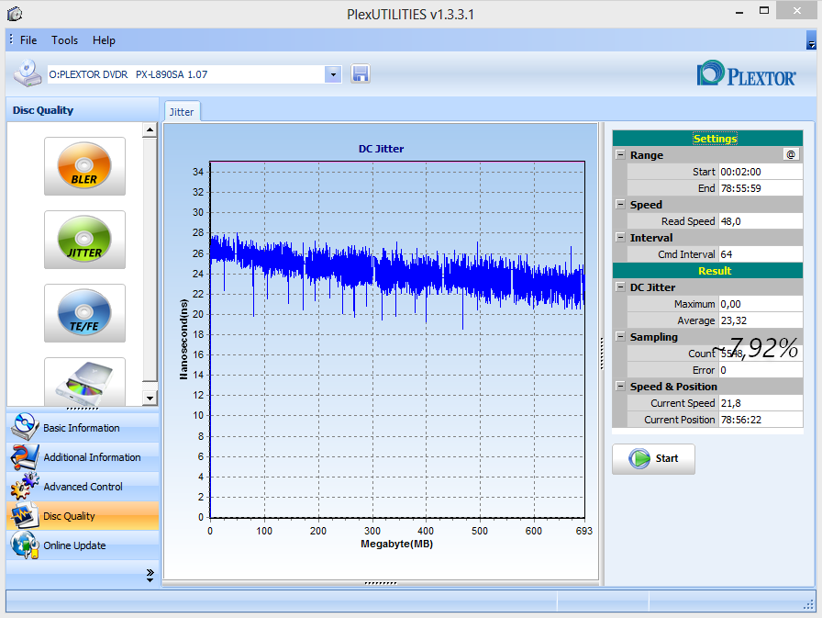This screenshot has height=618, width=822.
Task: Select the disc drive test icon below TE/FE
Action: click(x=84, y=382)
